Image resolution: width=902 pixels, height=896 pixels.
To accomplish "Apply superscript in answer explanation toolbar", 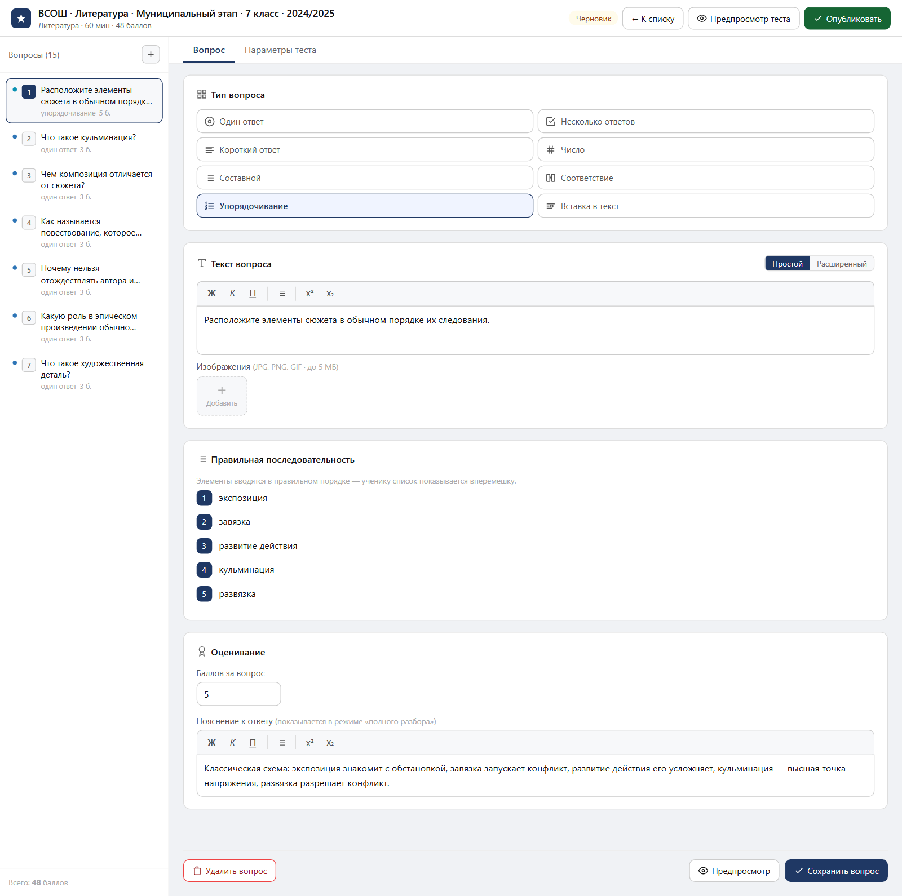I will click(x=309, y=743).
